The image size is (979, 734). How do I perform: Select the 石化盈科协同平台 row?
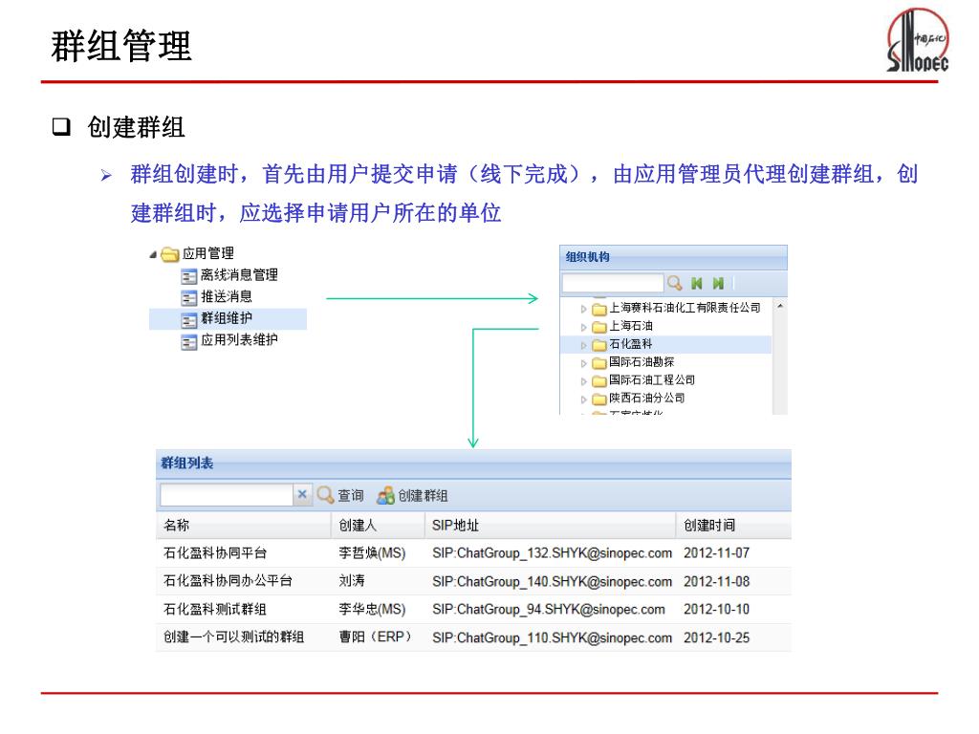pos(473,553)
